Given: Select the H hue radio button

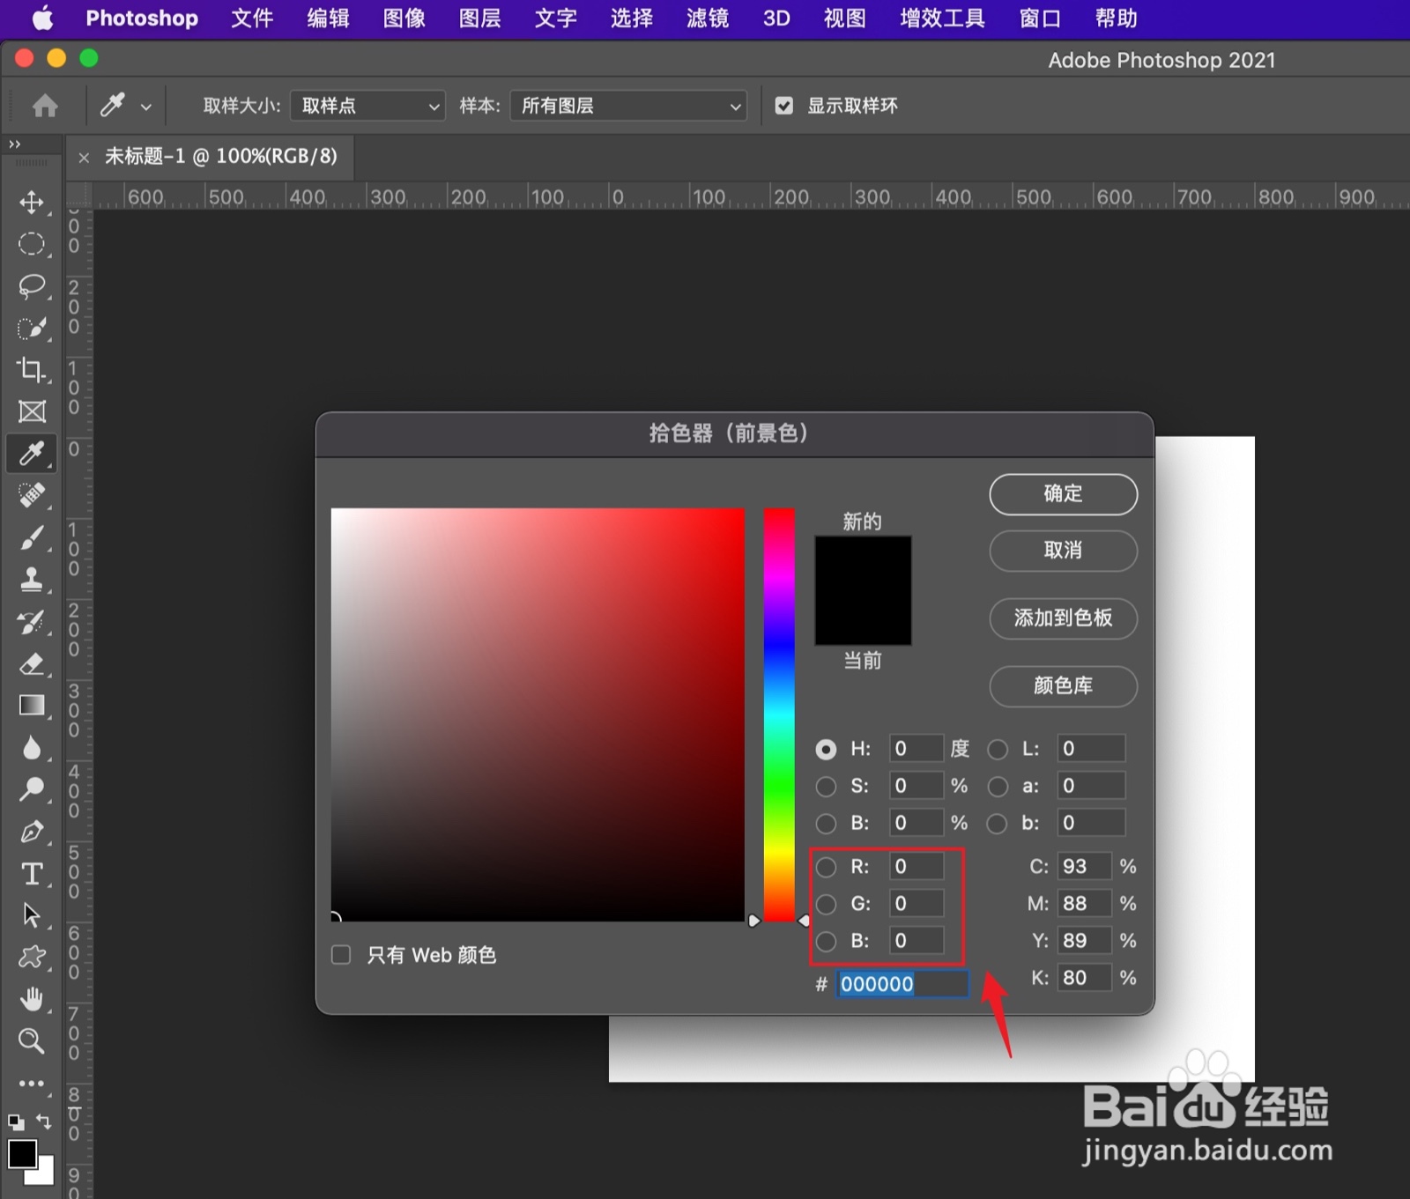Looking at the screenshot, I should tap(826, 749).
